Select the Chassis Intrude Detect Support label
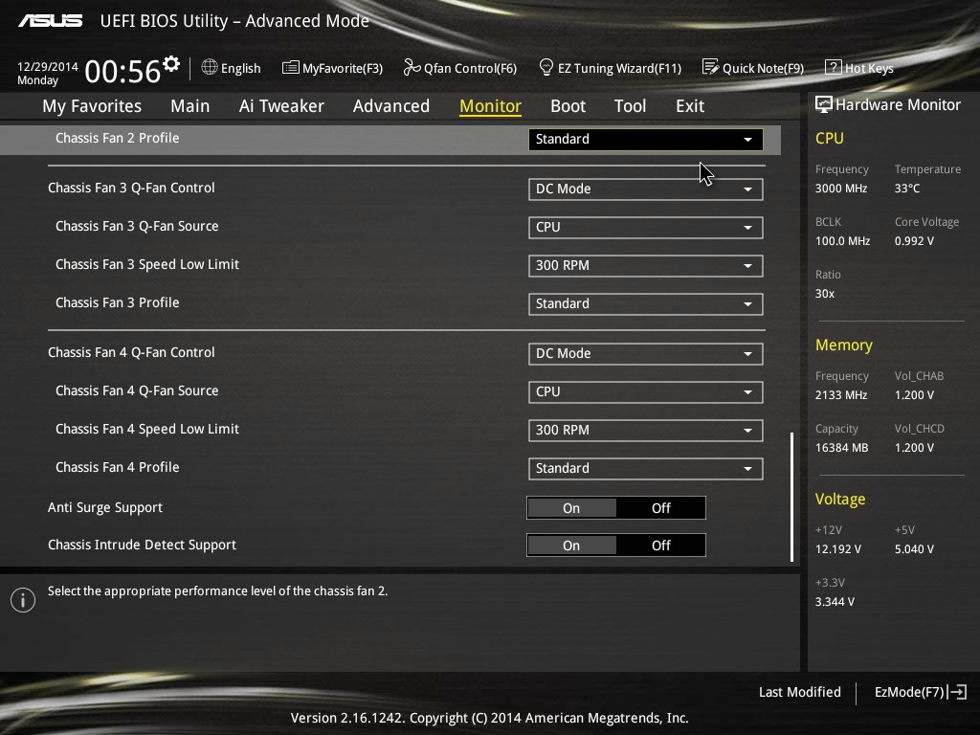The width and height of the screenshot is (980, 735). pyautogui.click(x=142, y=545)
